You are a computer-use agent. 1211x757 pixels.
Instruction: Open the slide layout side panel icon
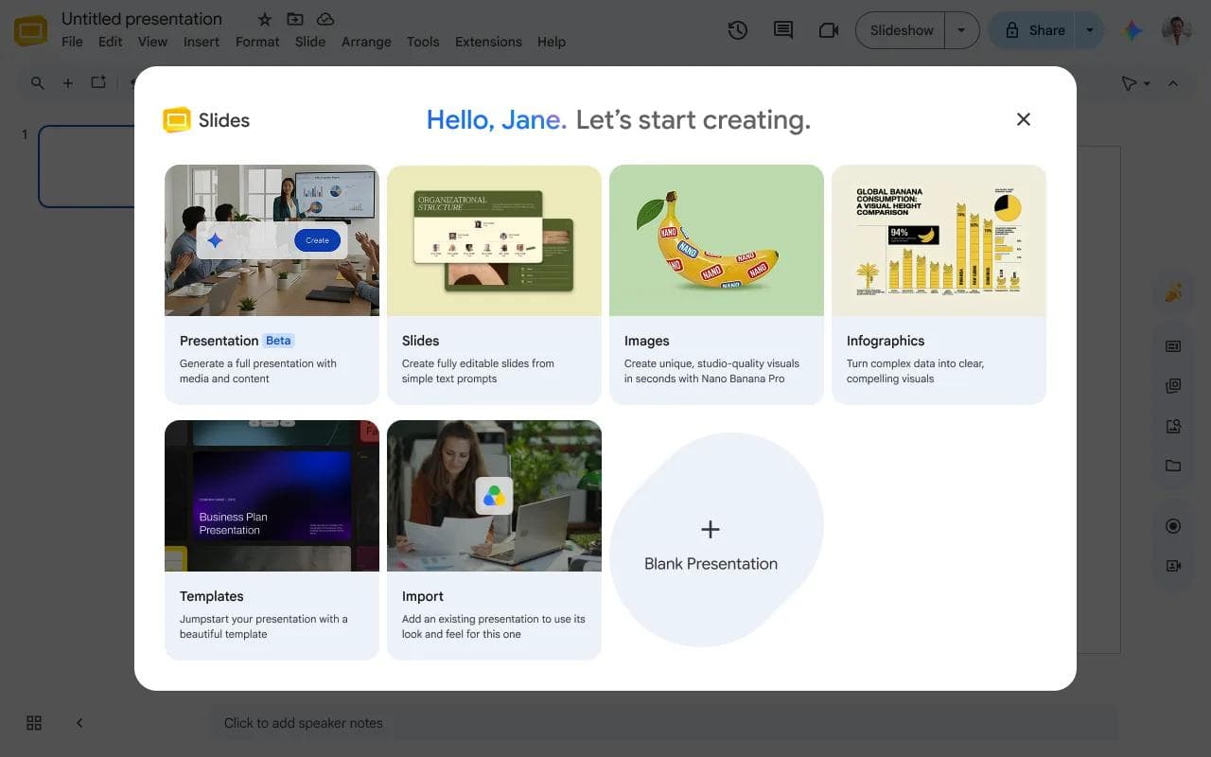[x=1173, y=346]
